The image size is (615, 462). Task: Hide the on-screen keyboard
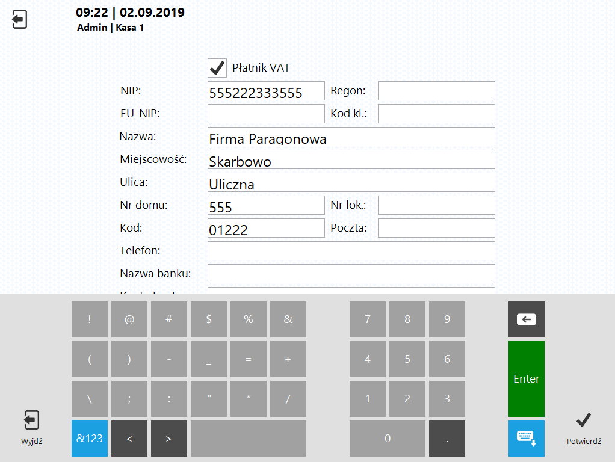click(x=526, y=439)
